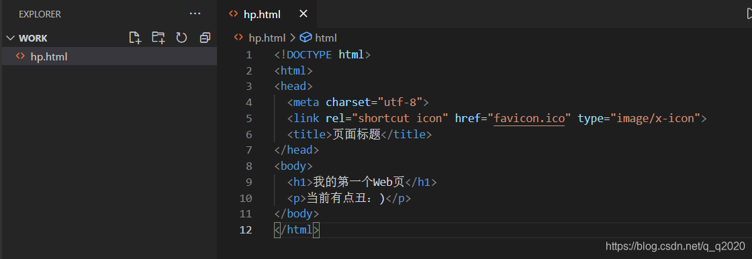752x259 pixels.
Task: Click paragraph text 当前有点丑:)
Action: [x=346, y=198]
